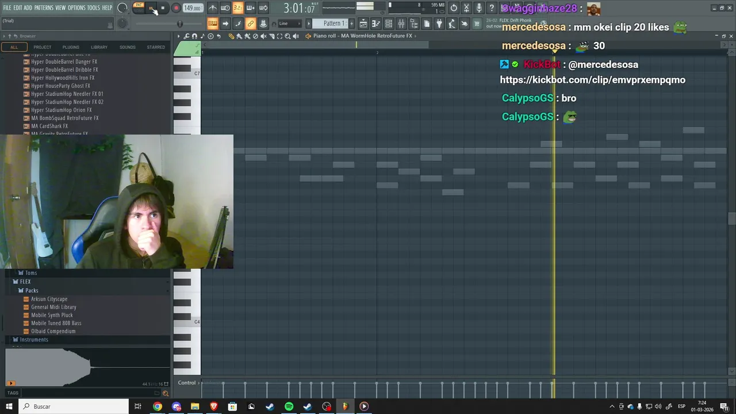Select the ALL browser tab
The image size is (736, 414).
14,47
